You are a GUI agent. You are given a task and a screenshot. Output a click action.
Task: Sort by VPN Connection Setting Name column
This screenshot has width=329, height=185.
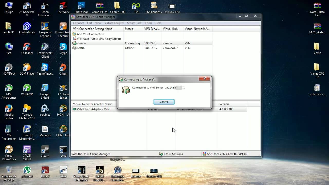coord(97,29)
